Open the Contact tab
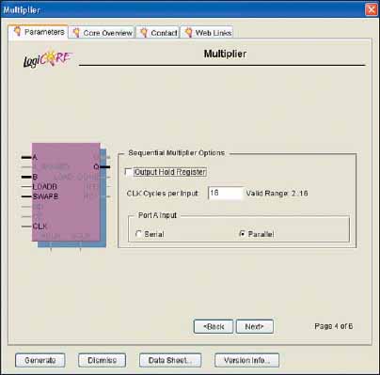The image size is (380, 375). pos(158,33)
